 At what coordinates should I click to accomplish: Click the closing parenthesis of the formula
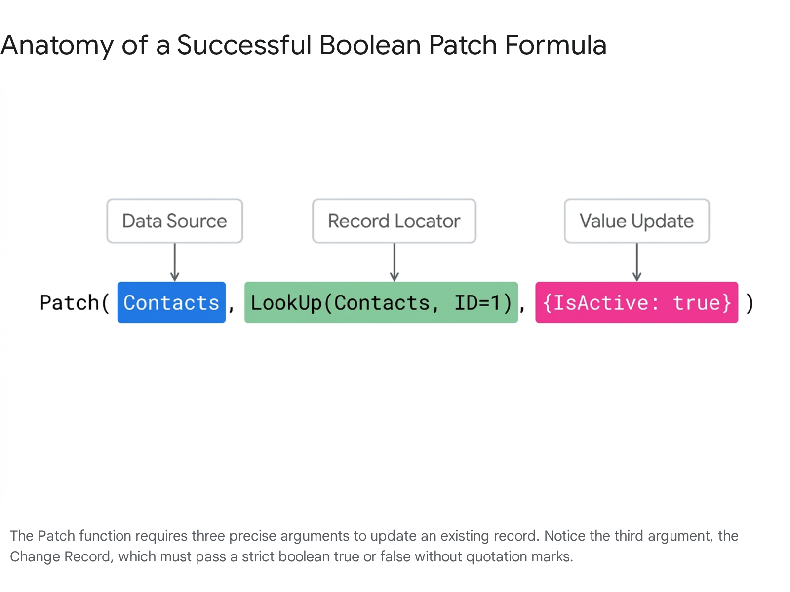pyautogui.click(x=750, y=303)
